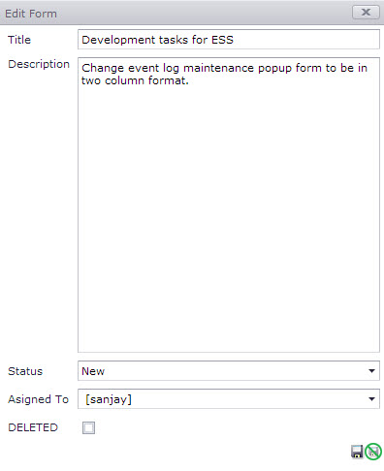The width and height of the screenshot is (384, 471).
Task: Expand the Asigned To dropdown arrow
Action: (371, 399)
